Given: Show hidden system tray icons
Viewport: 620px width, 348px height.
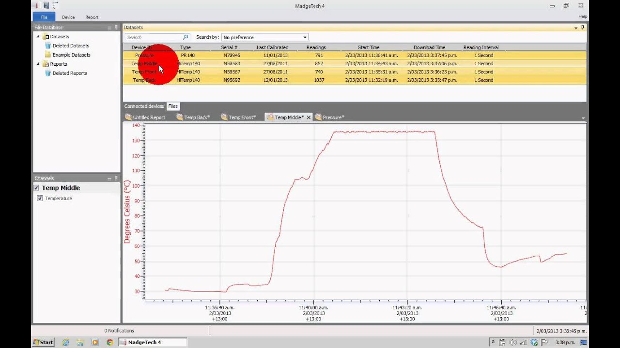Looking at the screenshot, I should tap(493, 342).
